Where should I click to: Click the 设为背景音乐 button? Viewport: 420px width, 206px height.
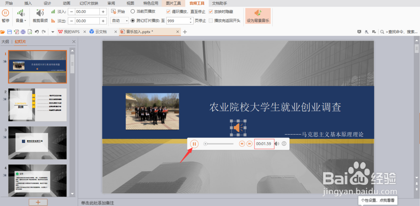click(x=258, y=16)
